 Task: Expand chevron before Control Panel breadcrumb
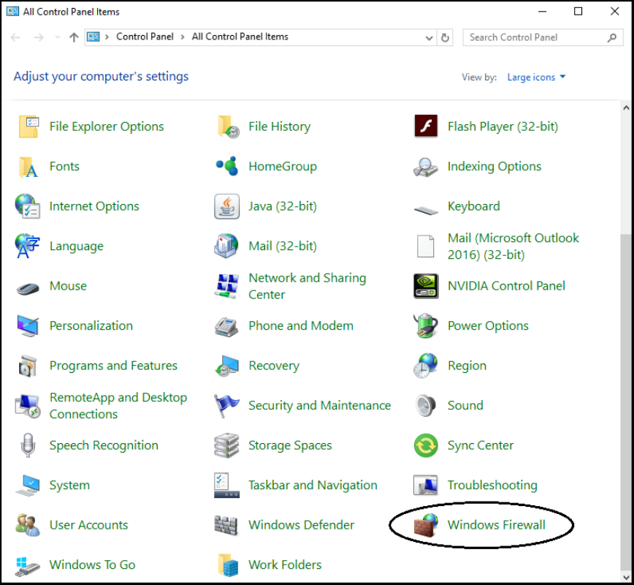click(107, 37)
